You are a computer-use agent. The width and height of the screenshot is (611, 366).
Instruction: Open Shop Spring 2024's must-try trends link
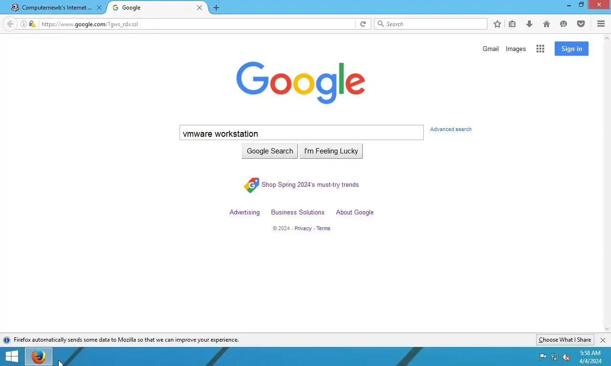coord(310,185)
